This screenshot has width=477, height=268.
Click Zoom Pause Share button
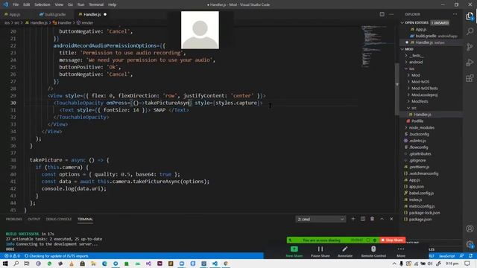[x=320, y=252]
